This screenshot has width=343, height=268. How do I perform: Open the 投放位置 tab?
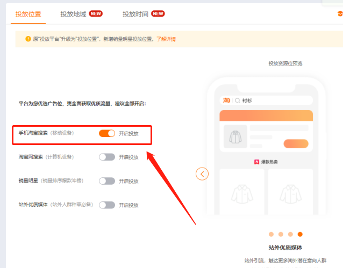[x=28, y=14]
